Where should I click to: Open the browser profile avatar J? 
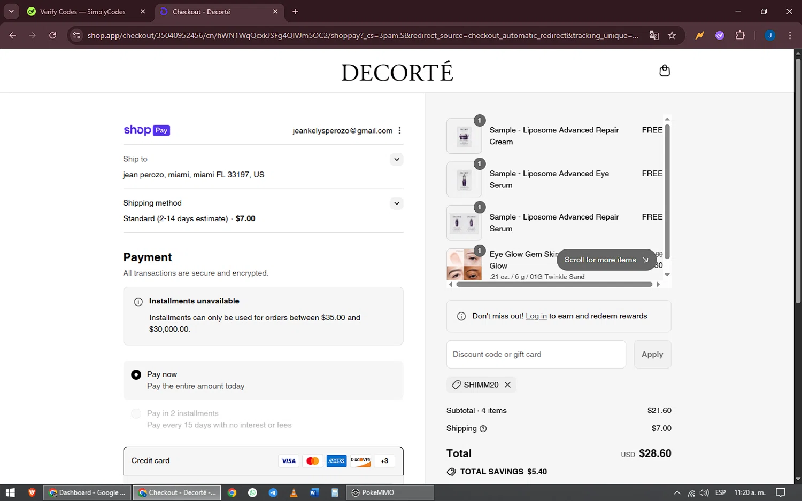click(x=770, y=35)
